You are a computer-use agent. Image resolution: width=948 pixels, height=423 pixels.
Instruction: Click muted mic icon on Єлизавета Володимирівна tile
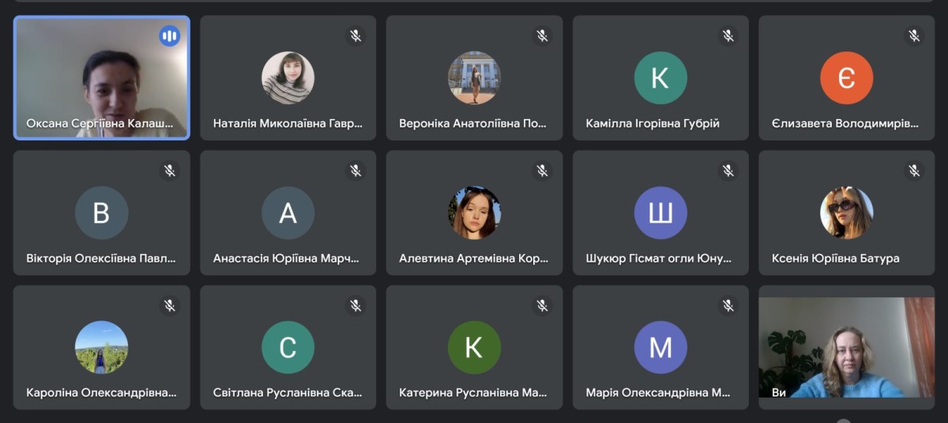coord(914,36)
